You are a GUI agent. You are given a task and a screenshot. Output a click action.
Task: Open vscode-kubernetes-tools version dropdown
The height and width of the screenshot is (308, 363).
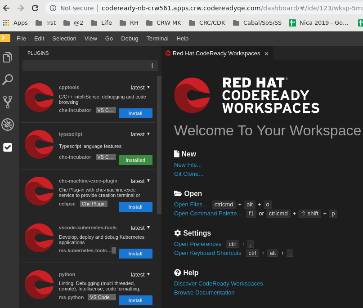140,228
